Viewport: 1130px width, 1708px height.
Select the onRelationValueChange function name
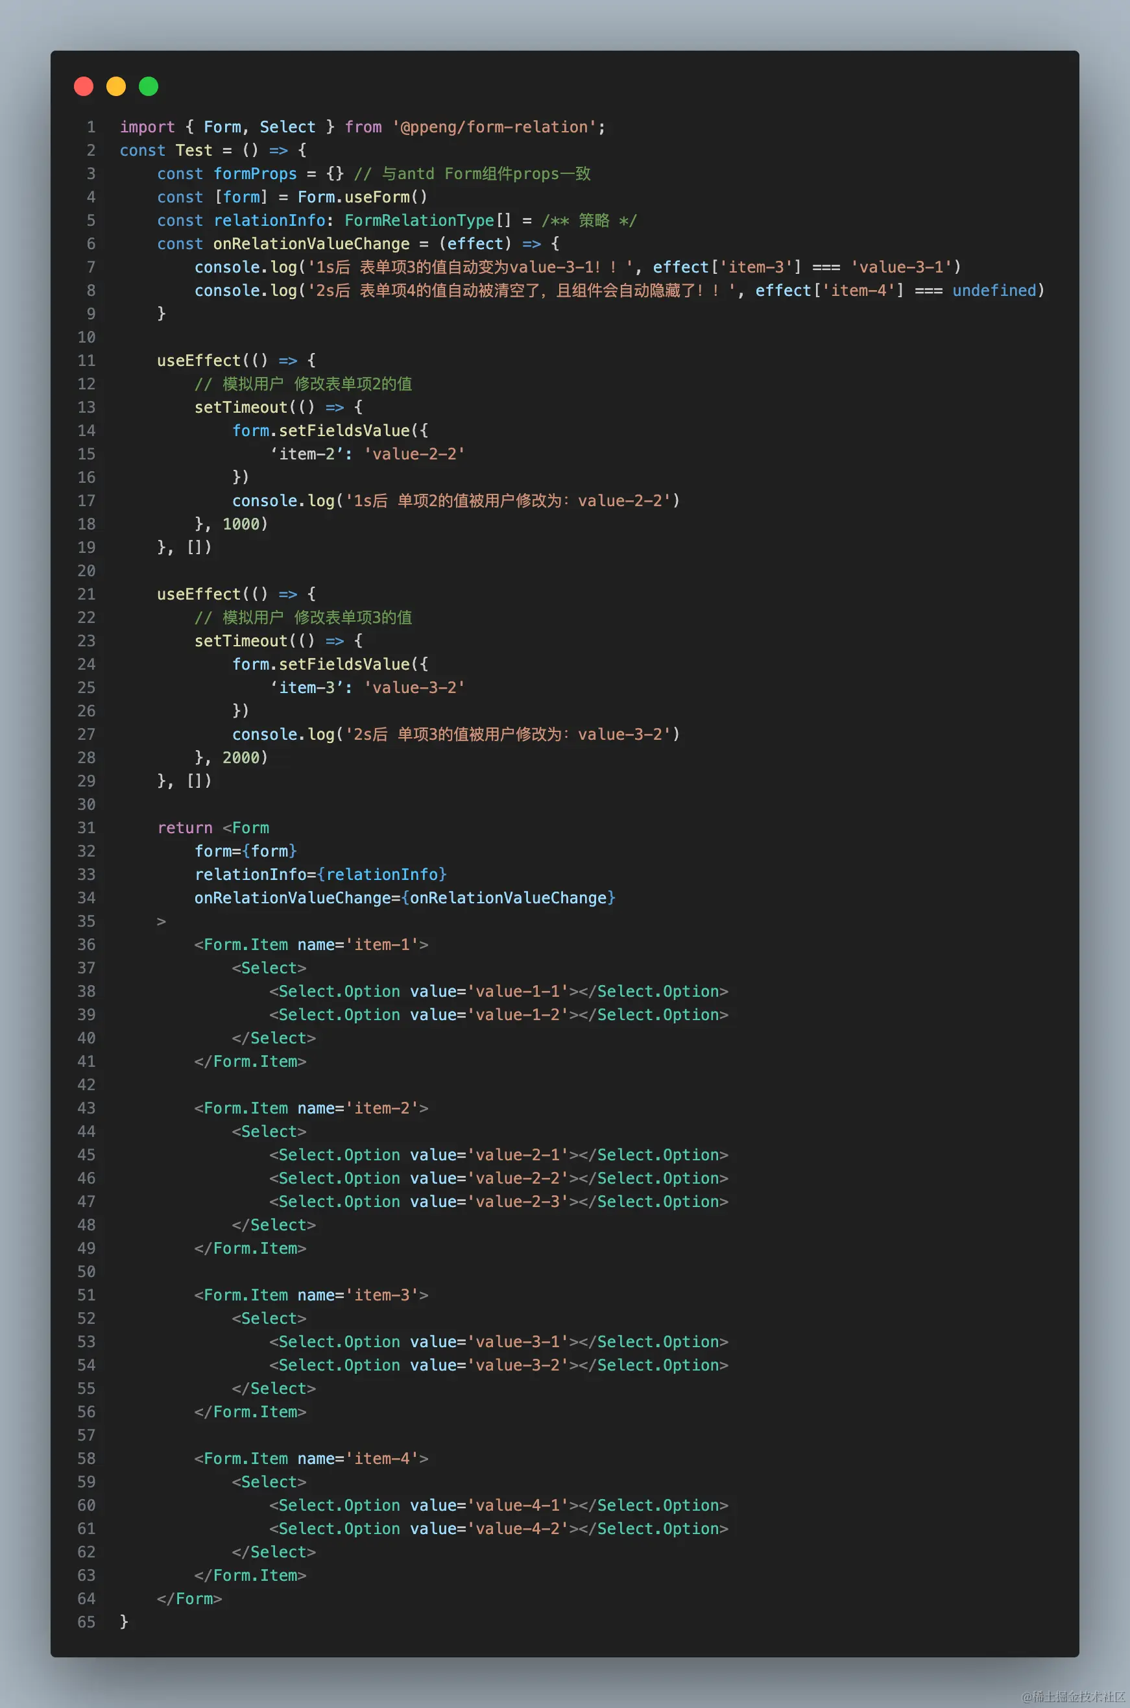click(313, 244)
